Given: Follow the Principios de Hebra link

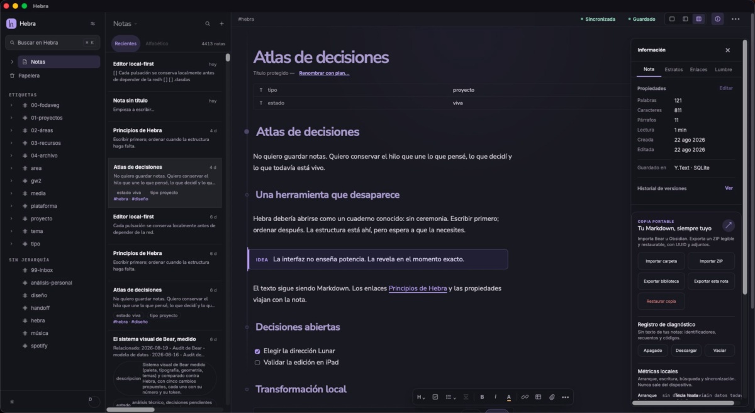Looking at the screenshot, I should click(418, 288).
